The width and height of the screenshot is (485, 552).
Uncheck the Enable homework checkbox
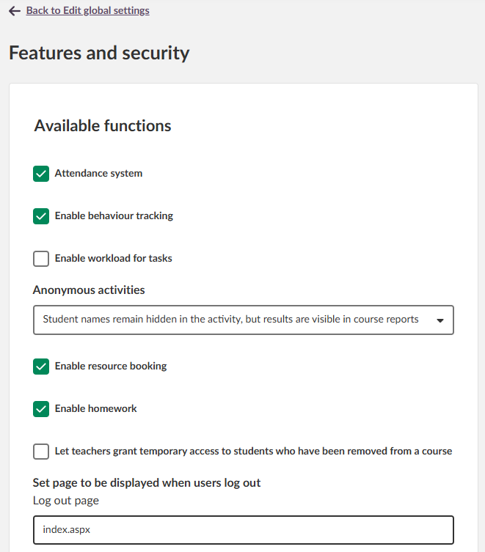pos(41,408)
